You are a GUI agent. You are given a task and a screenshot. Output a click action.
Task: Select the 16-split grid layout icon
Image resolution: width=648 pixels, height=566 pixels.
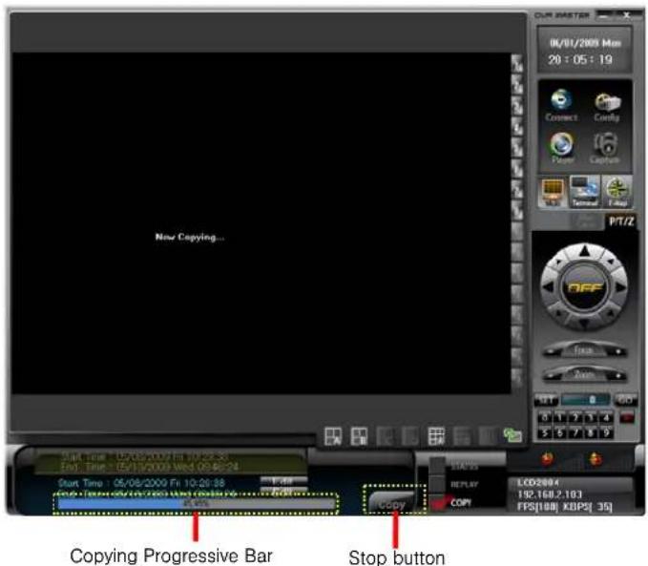tap(436, 436)
